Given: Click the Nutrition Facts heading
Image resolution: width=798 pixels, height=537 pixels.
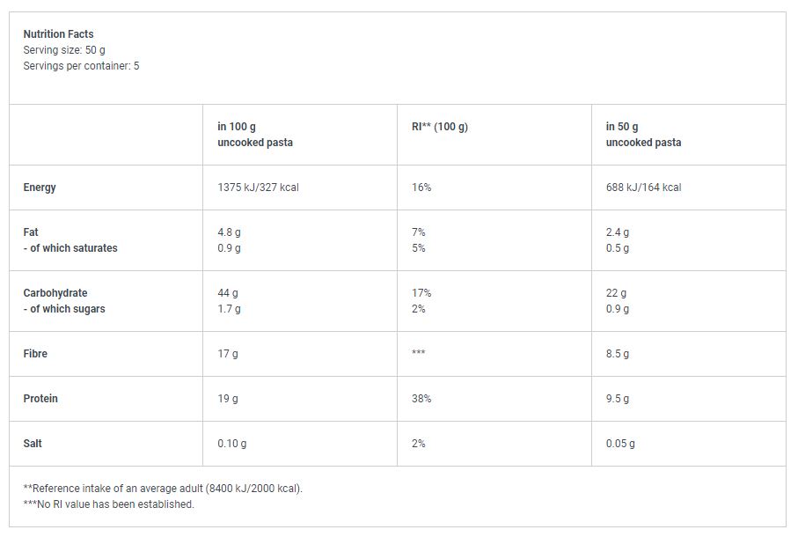Looking at the screenshot, I should tap(58, 34).
